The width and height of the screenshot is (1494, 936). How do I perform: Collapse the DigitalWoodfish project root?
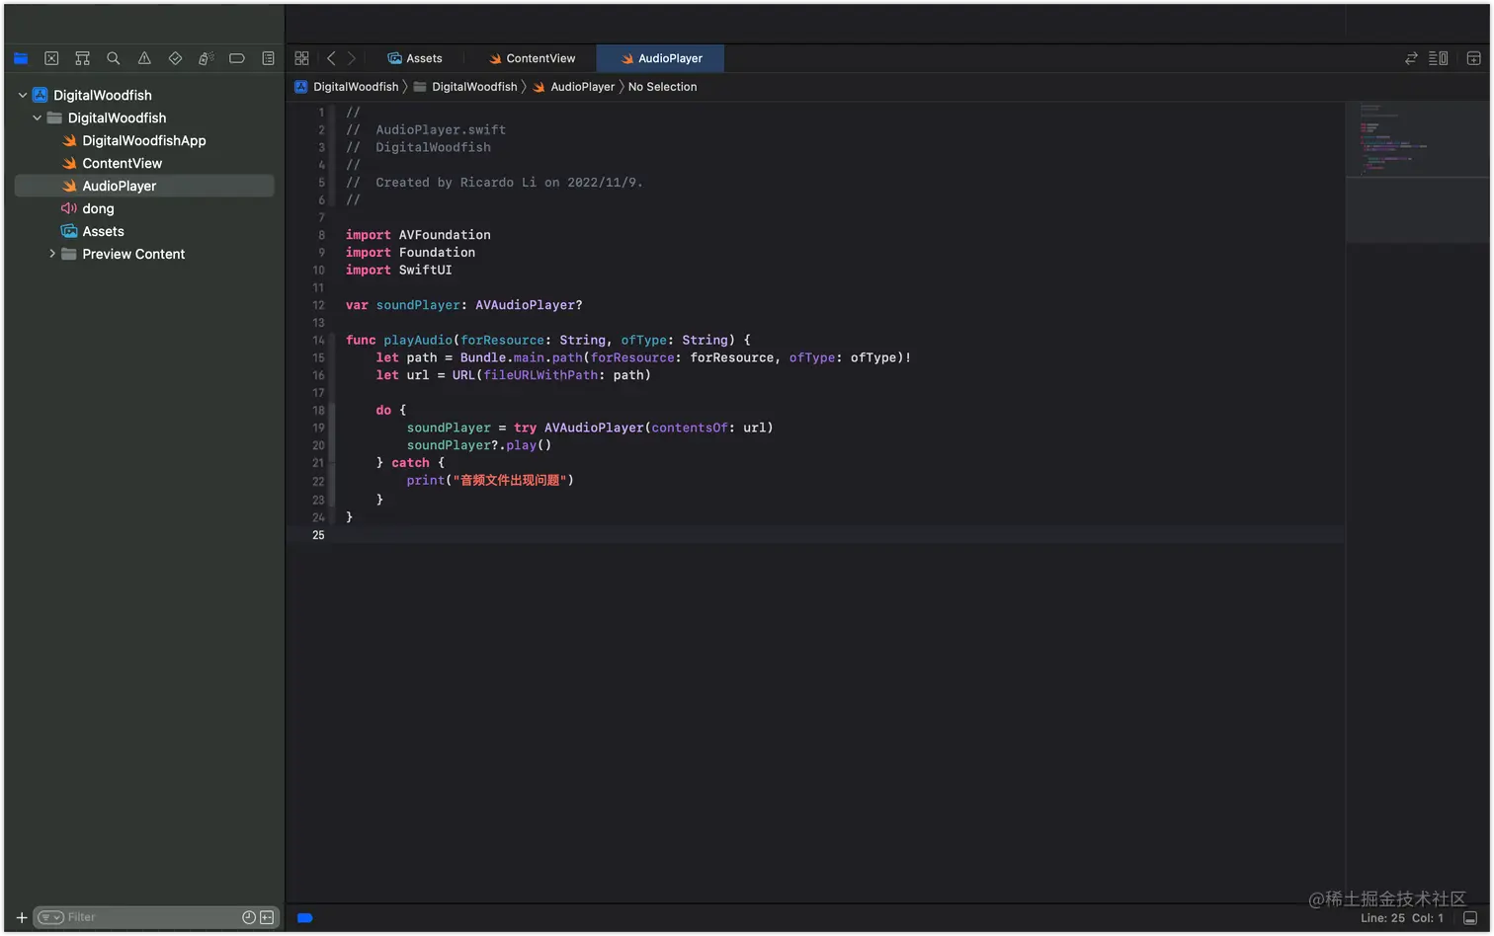click(23, 95)
